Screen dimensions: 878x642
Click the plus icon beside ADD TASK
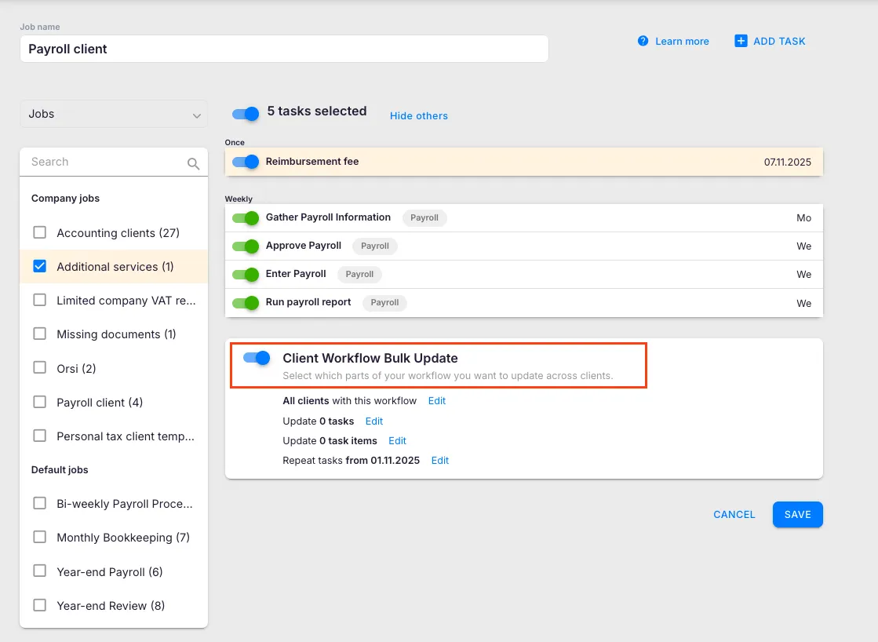741,41
